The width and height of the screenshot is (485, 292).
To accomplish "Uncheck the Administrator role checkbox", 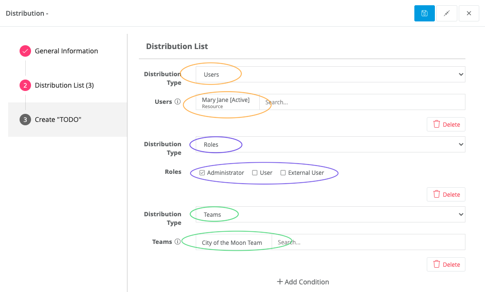I will [x=202, y=172].
